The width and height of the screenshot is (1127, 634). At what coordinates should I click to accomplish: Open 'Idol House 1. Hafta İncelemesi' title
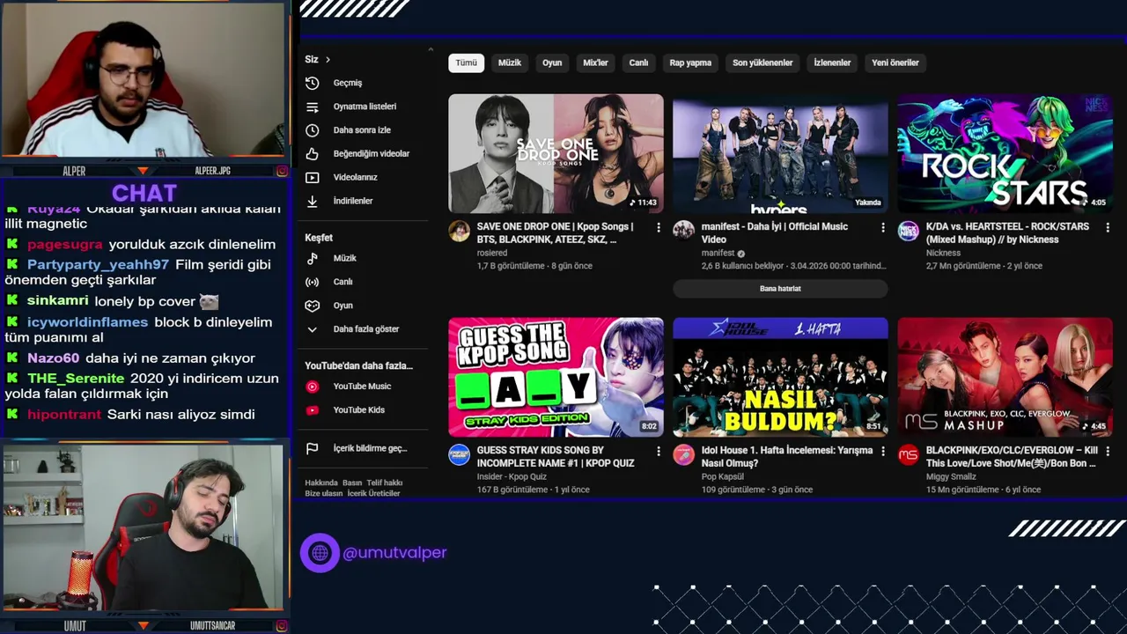tap(787, 456)
